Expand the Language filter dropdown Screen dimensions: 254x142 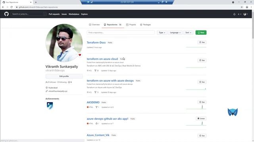coord(175,32)
